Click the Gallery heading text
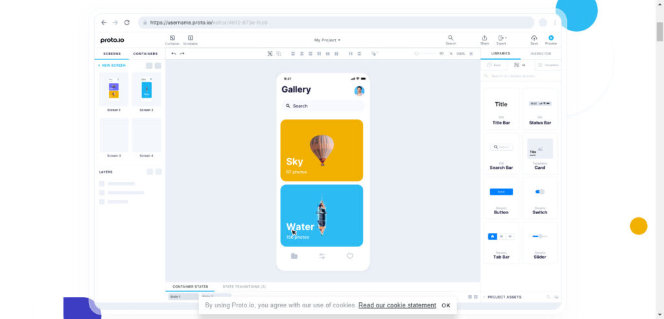 pyautogui.click(x=296, y=89)
